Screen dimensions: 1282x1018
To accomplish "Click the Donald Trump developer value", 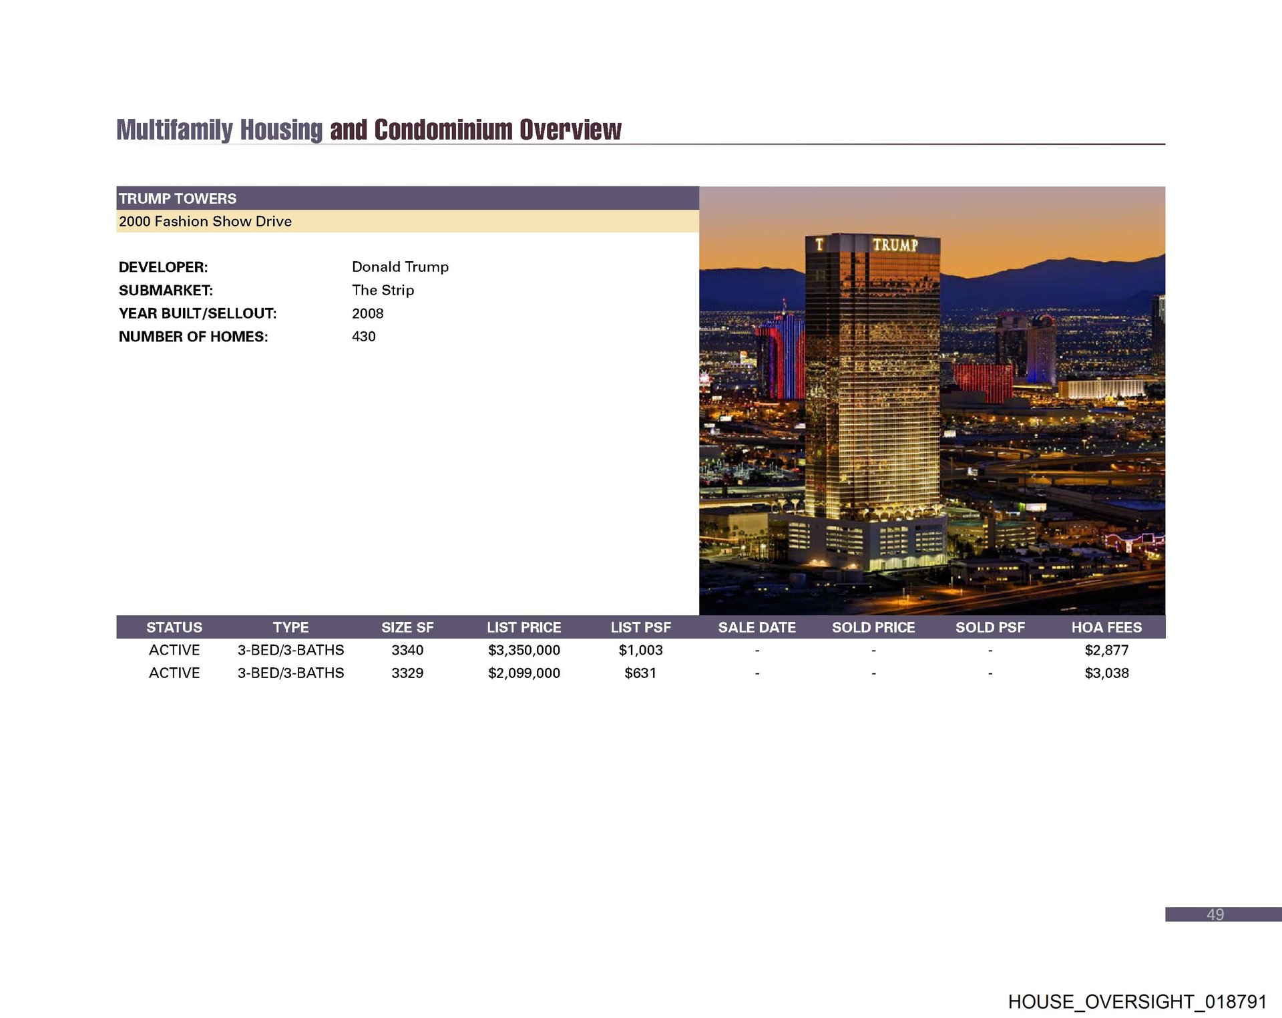I will [x=400, y=267].
